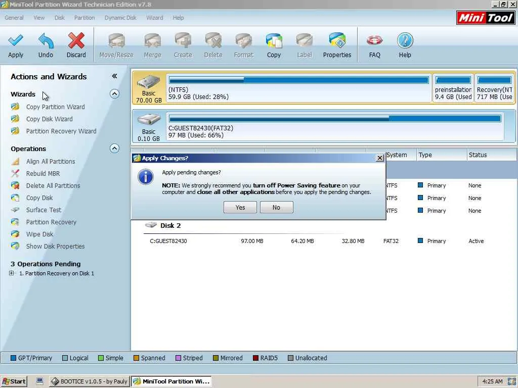The height and width of the screenshot is (388, 518).
Task: Collapse the Actions and Wizards panel
Action: click(x=114, y=76)
